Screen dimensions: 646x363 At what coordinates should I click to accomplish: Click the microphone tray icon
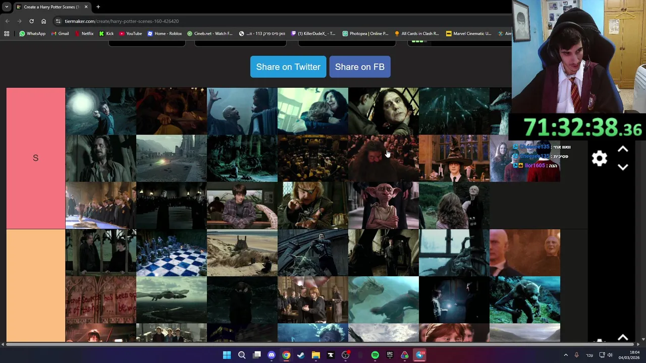click(x=576, y=355)
